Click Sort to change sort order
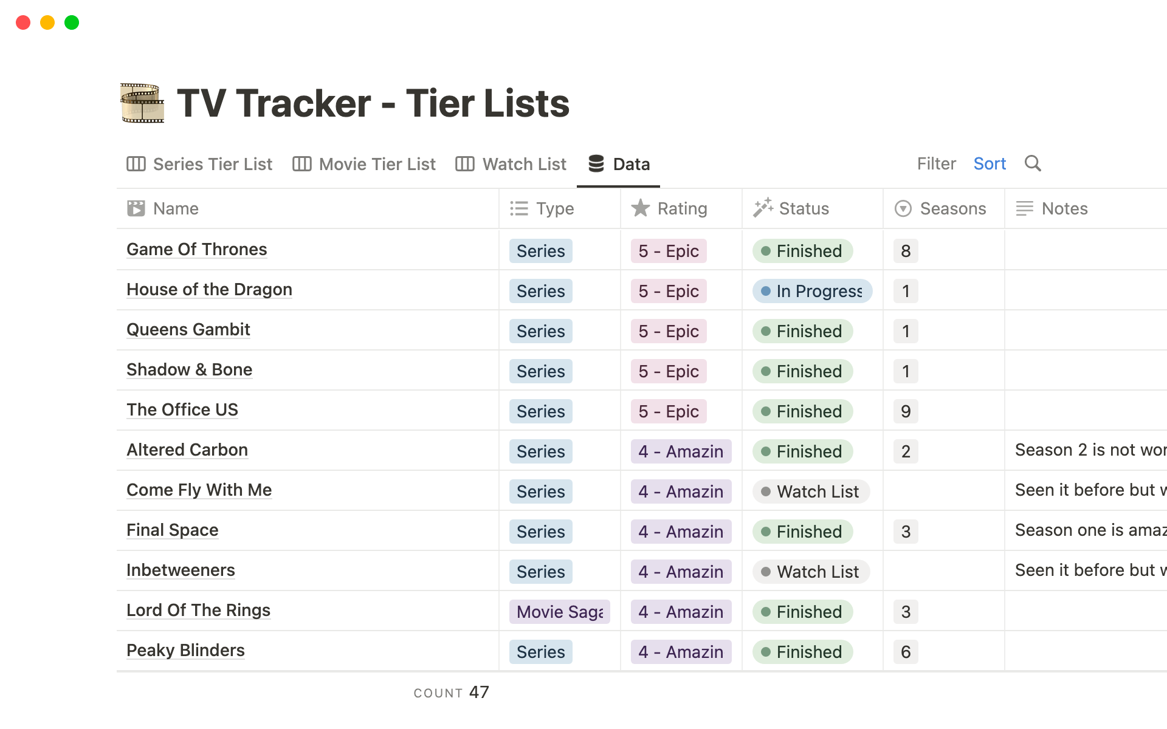Viewport: 1167px width, 729px height. [990, 163]
